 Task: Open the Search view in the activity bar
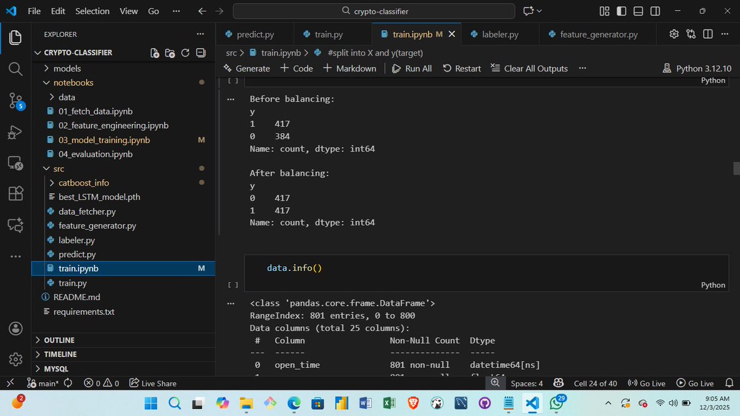coord(15,69)
